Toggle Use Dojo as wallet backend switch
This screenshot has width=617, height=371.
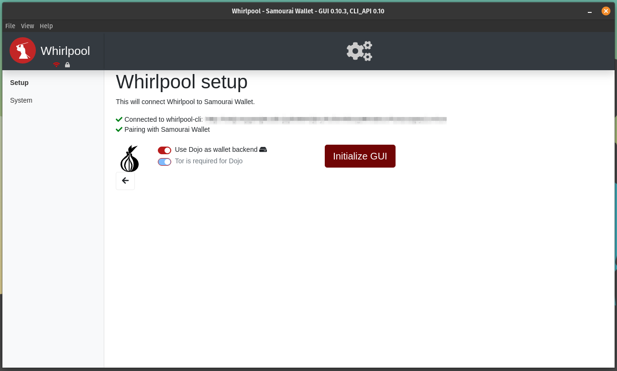point(165,150)
